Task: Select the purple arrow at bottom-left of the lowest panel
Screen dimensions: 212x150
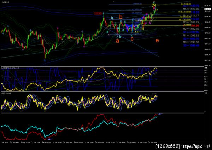Action: click(x=50, y=139)
